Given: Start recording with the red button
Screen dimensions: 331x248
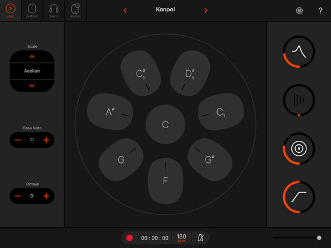Looking at the screenshot, I should 130,238.
